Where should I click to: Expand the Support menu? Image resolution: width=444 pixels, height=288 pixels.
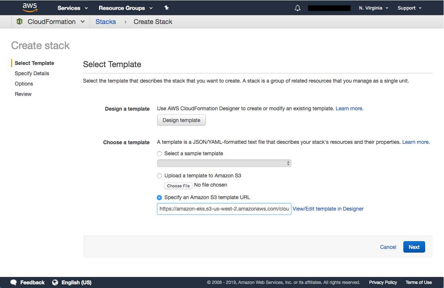(410, 8)
